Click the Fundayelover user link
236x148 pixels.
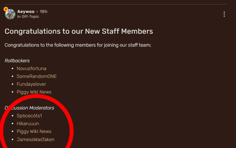pyautogui.click(x=31, y=84)
